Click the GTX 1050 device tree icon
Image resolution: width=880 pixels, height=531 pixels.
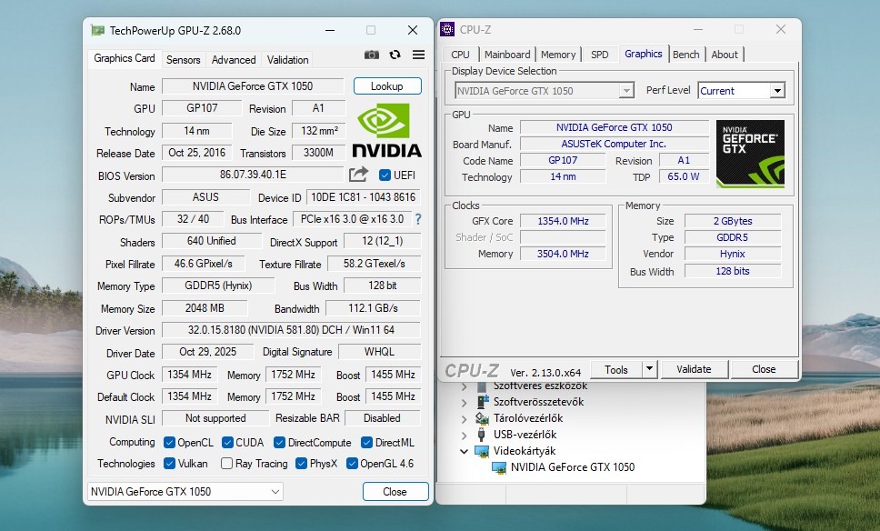(x=499, y=467)
